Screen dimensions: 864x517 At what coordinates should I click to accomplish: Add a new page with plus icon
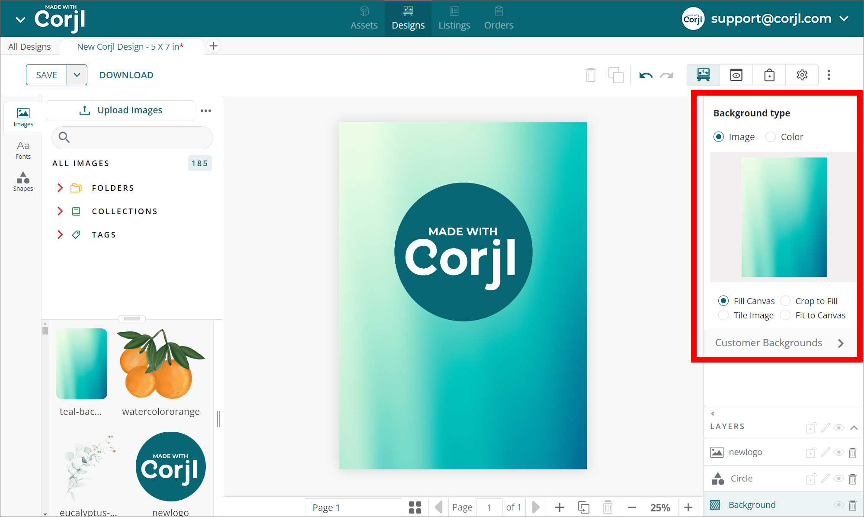pyautogui.click(x=559, y=507)
